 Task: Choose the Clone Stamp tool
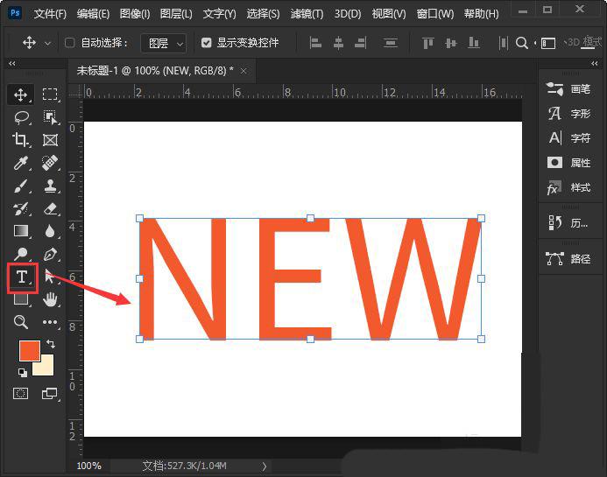50,186
